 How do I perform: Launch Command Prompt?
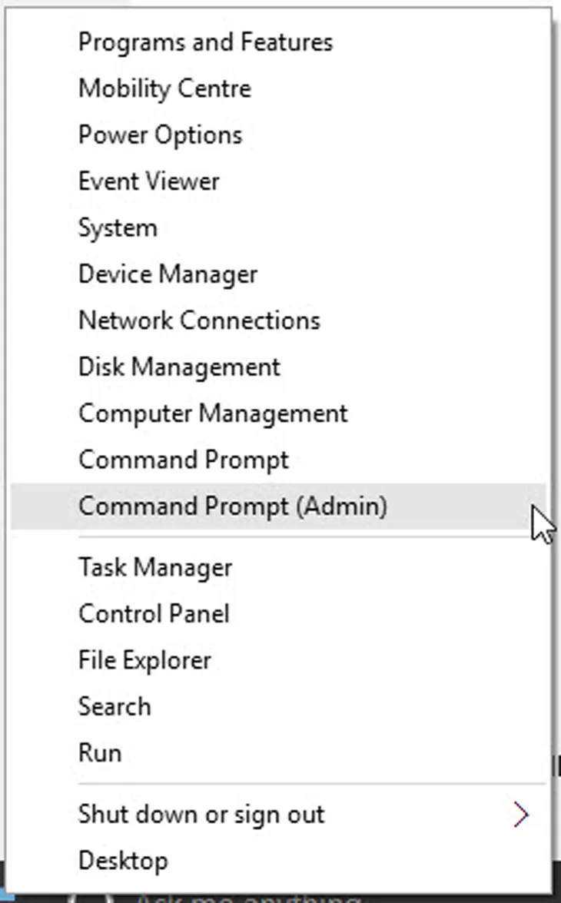click(x=183, y=460)
